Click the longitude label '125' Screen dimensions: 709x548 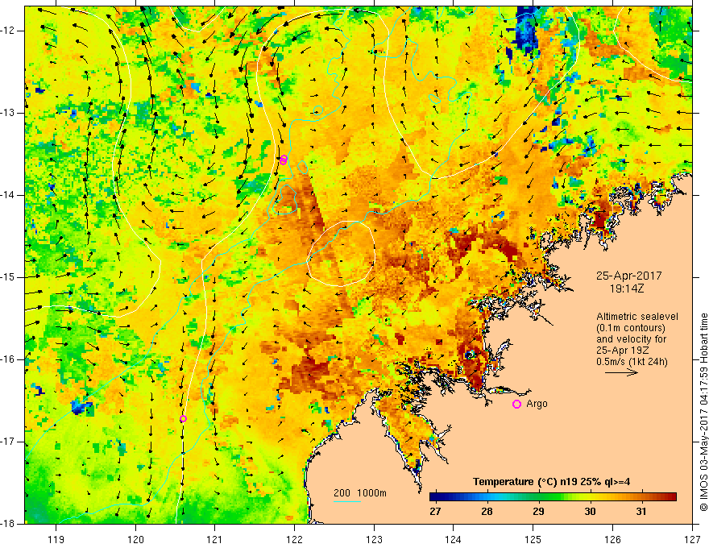click(x=533, y=539)
